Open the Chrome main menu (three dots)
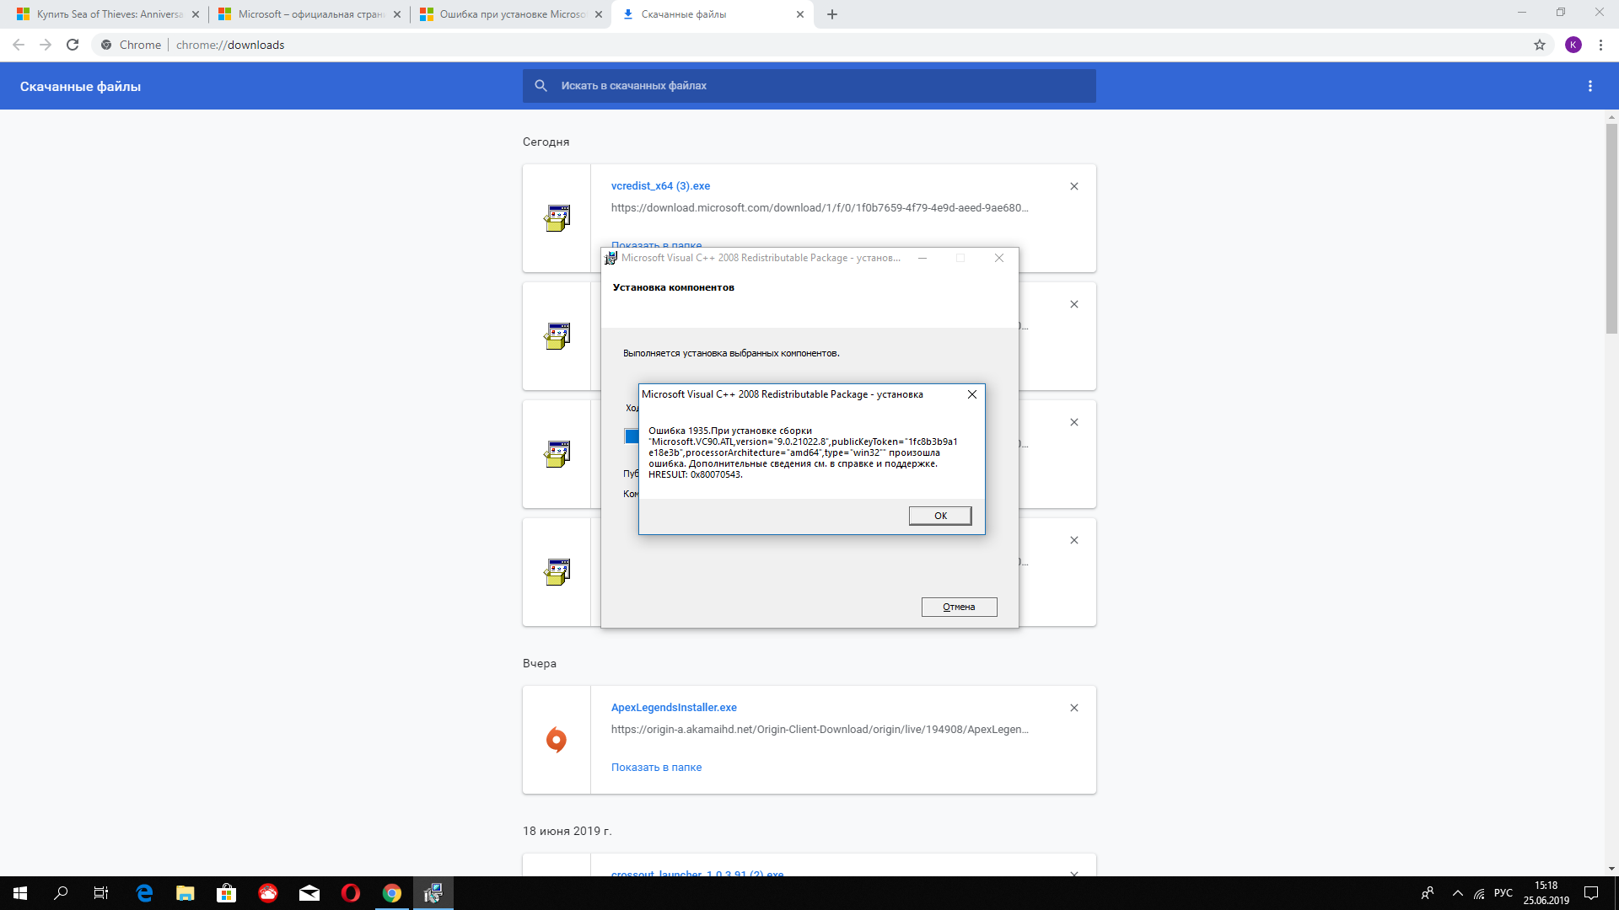The width and height of the screenshot is (1619, 910). 1600,45
